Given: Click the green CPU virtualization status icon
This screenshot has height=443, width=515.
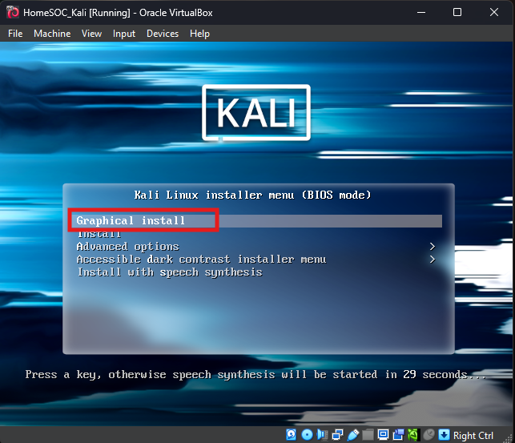Looking at the screenshot, I should pos(413,435).
